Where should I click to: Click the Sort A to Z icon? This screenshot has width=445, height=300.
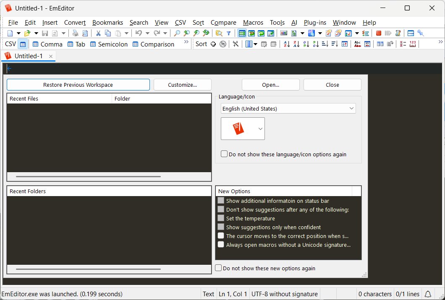(x=287, y=44)
